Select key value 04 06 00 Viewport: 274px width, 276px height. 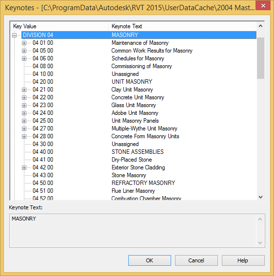[x=43, y=58]
